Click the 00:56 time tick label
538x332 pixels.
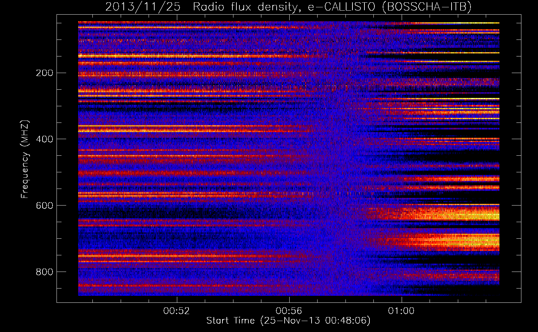click(289, 311)
